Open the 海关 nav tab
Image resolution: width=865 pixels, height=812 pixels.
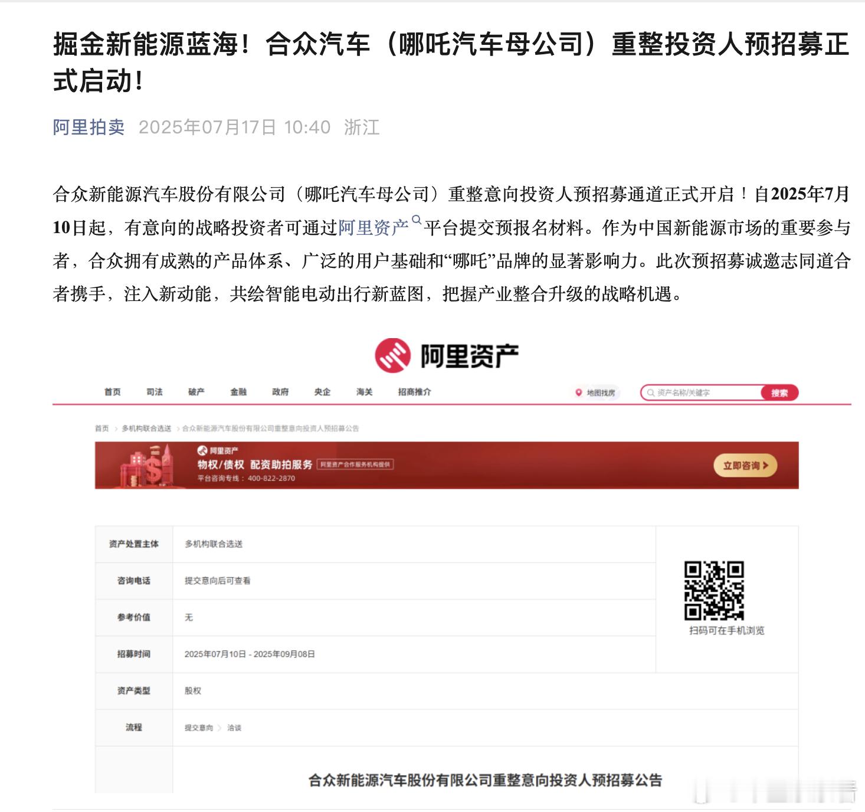[x=364, y=392]
